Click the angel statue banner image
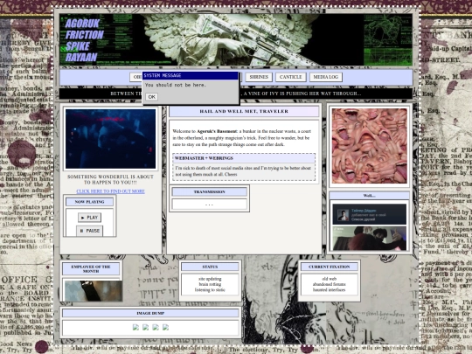 point(236,39)
